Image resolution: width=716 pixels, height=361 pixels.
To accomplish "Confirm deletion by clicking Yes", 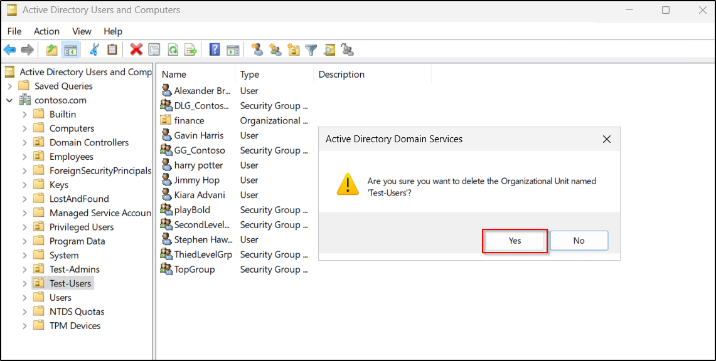I will point(515,240).
